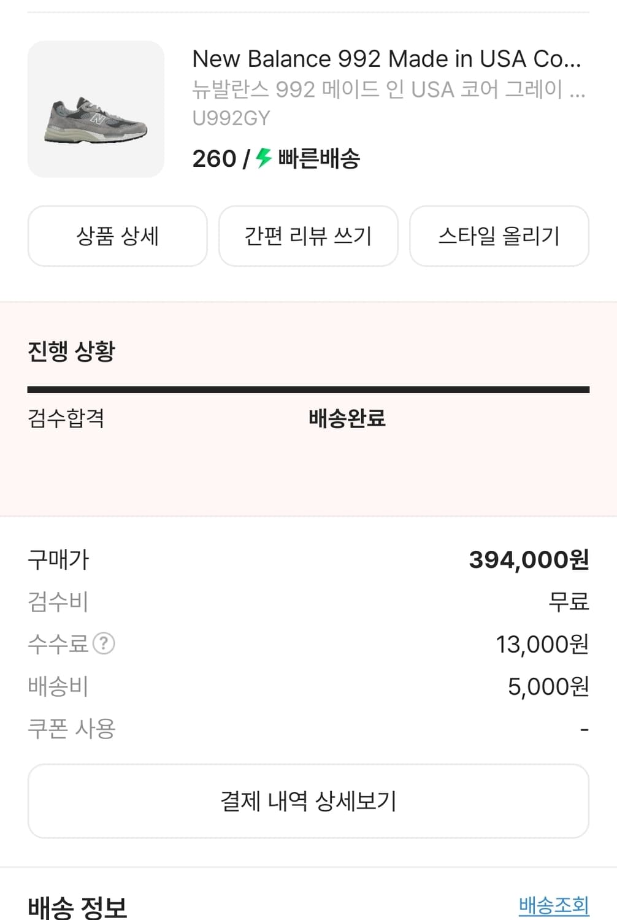The width and height of the screenshot is (617, 920).
Task: Tap the English product title New Balance 992
Action: [x=386, y=59]
